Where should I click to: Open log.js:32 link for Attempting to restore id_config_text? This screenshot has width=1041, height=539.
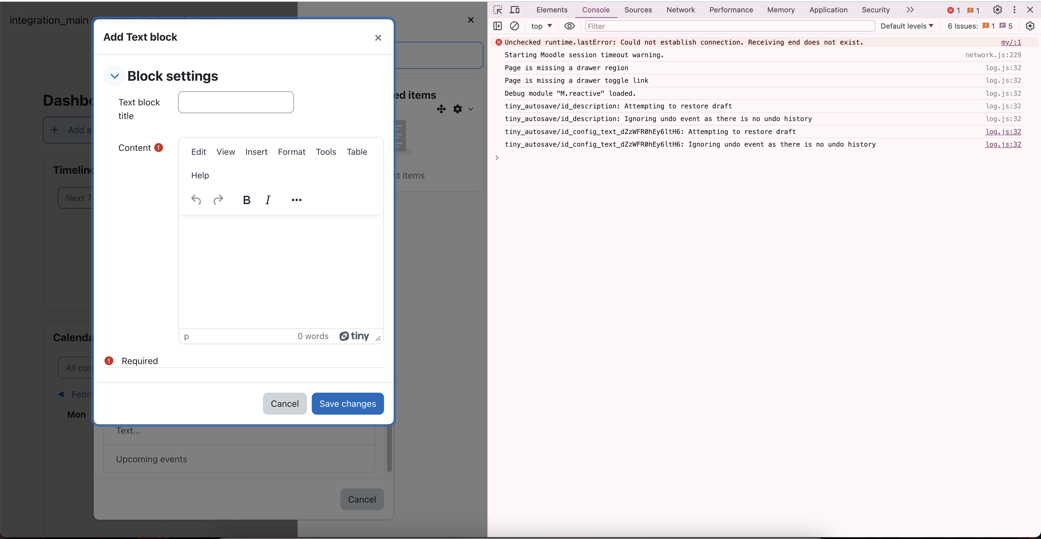pyautogui.click(x=1003, y=132)
